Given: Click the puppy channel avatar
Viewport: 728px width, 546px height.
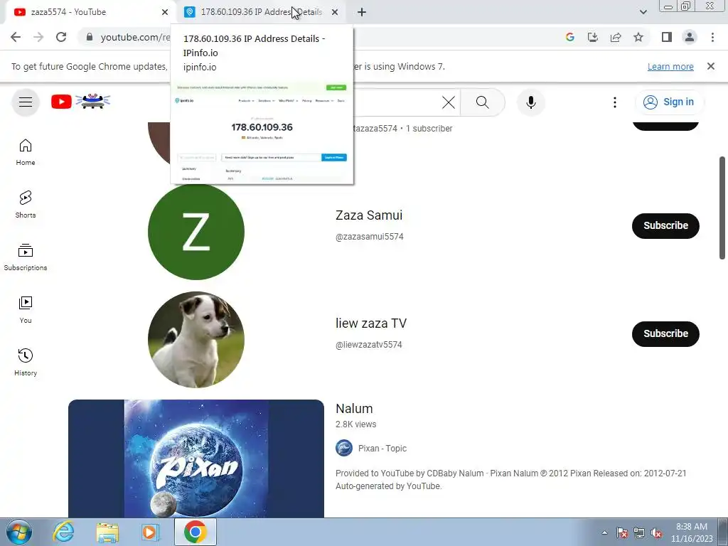Looking at the screenshot, I should (196, 340).
